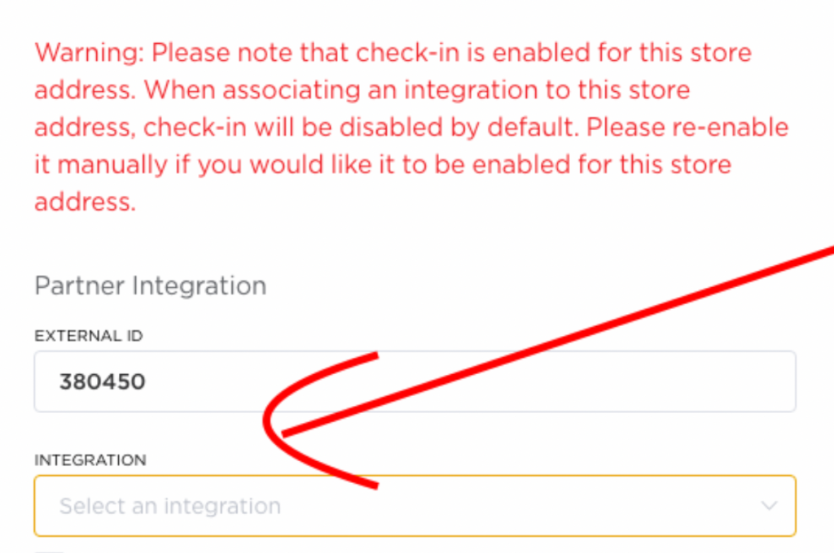
Task: Click the Partner Integration section heading
Action: 150,286
